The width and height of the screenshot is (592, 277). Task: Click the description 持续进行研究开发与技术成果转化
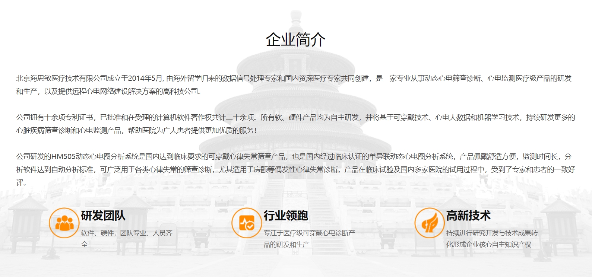(x=492, y=239)
